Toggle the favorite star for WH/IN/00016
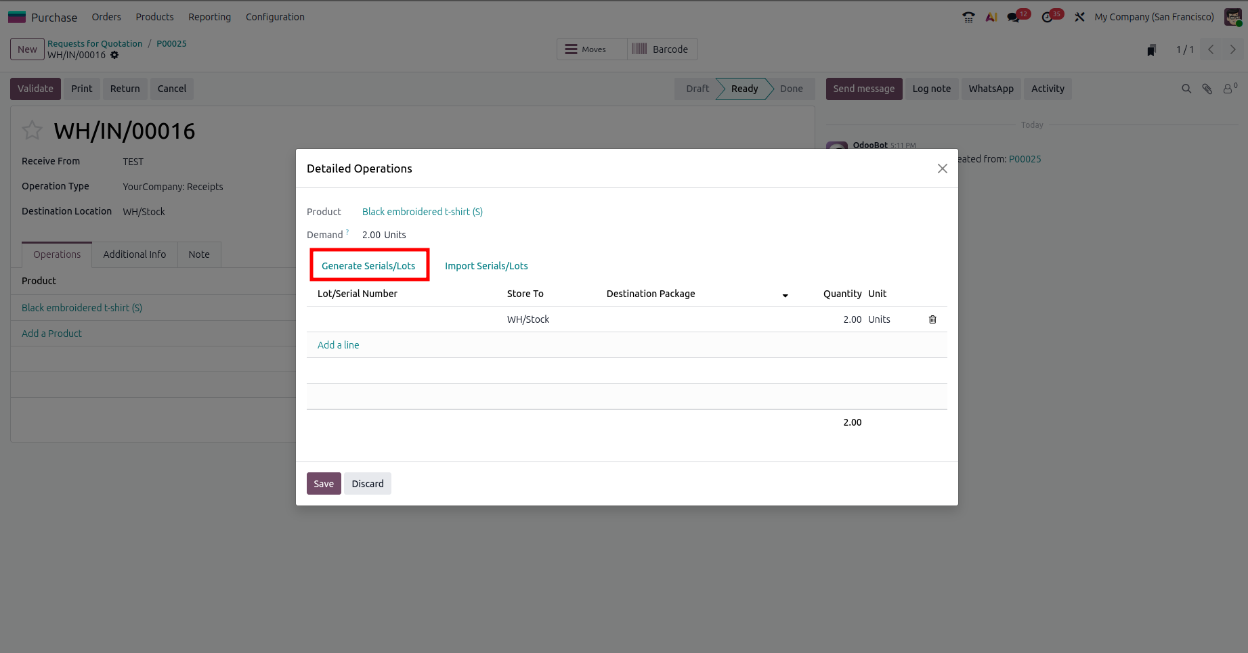1248x653 pixels. 32,130
